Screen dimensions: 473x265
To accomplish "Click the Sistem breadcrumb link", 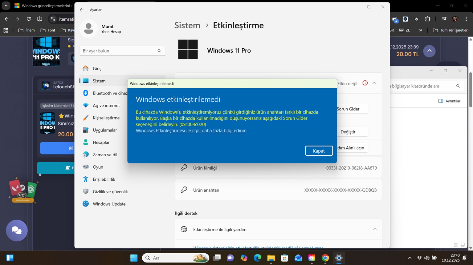I will pos(187,25).
